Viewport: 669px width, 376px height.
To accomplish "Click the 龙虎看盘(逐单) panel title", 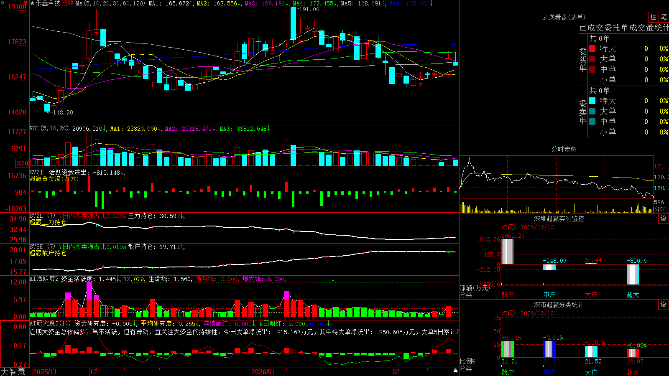I will 564,17.
